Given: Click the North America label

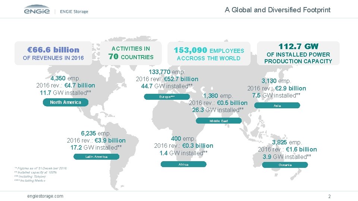Looking at the screenshot, I should tap(66, 102).
